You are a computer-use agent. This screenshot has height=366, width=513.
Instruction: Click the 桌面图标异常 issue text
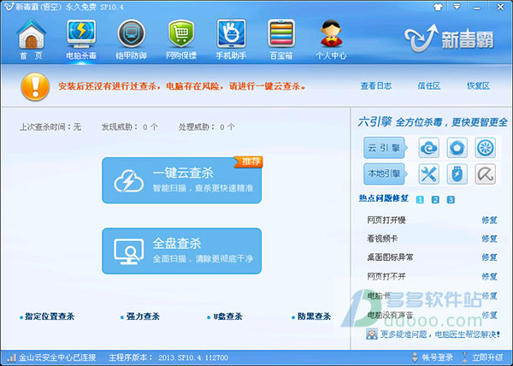[x=390, y=257]
